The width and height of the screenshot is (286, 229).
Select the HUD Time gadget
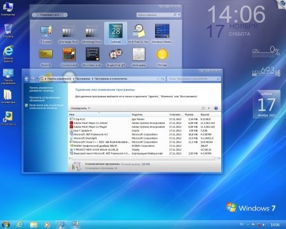click(x=139, y=34)
